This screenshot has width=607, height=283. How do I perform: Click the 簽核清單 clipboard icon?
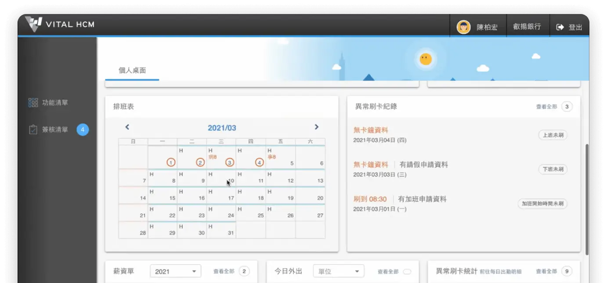(x=33, y=130)
